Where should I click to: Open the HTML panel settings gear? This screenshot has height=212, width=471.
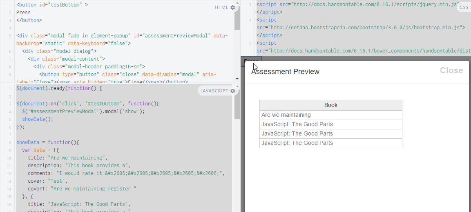232,7
